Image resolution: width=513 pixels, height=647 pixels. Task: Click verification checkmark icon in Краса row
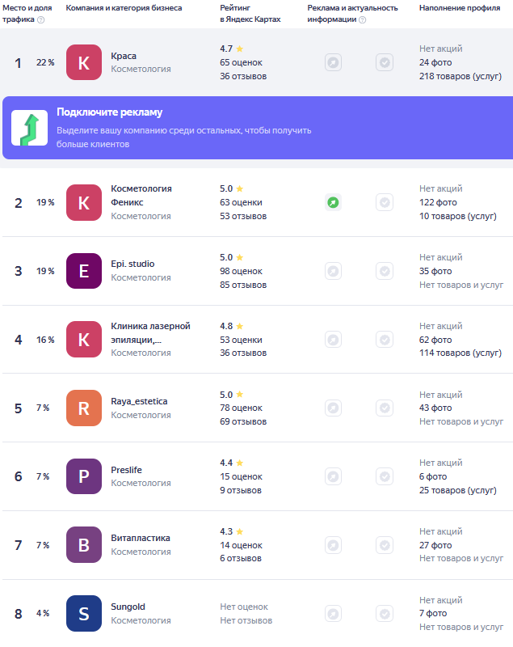[x=385, y=62]
